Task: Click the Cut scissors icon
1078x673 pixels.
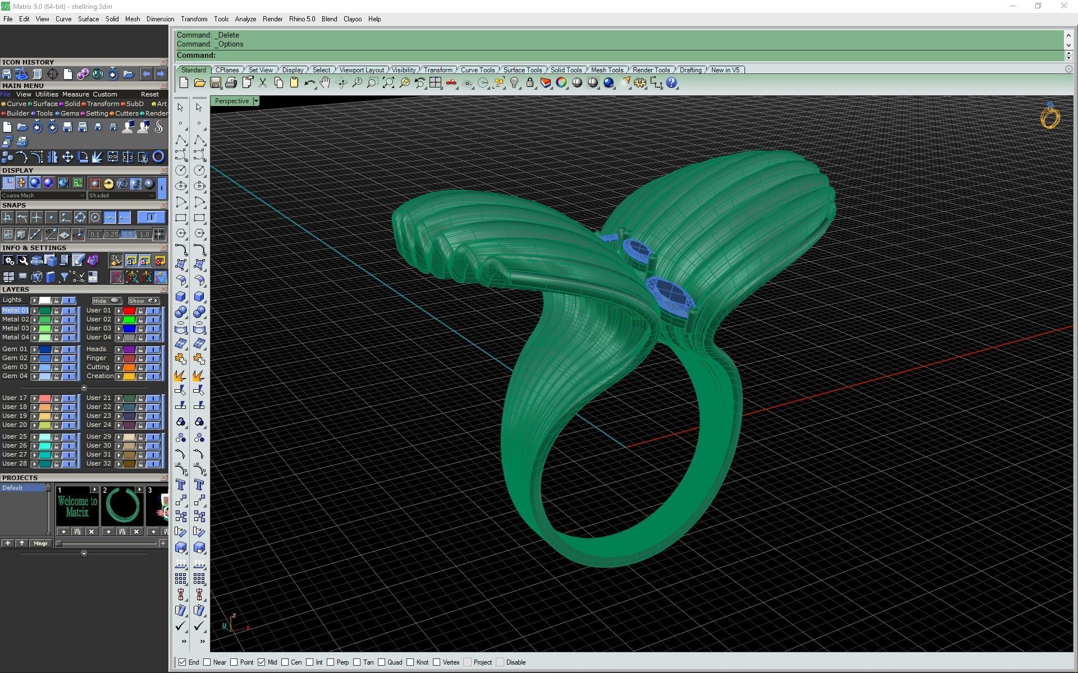Action: (262, 83)
